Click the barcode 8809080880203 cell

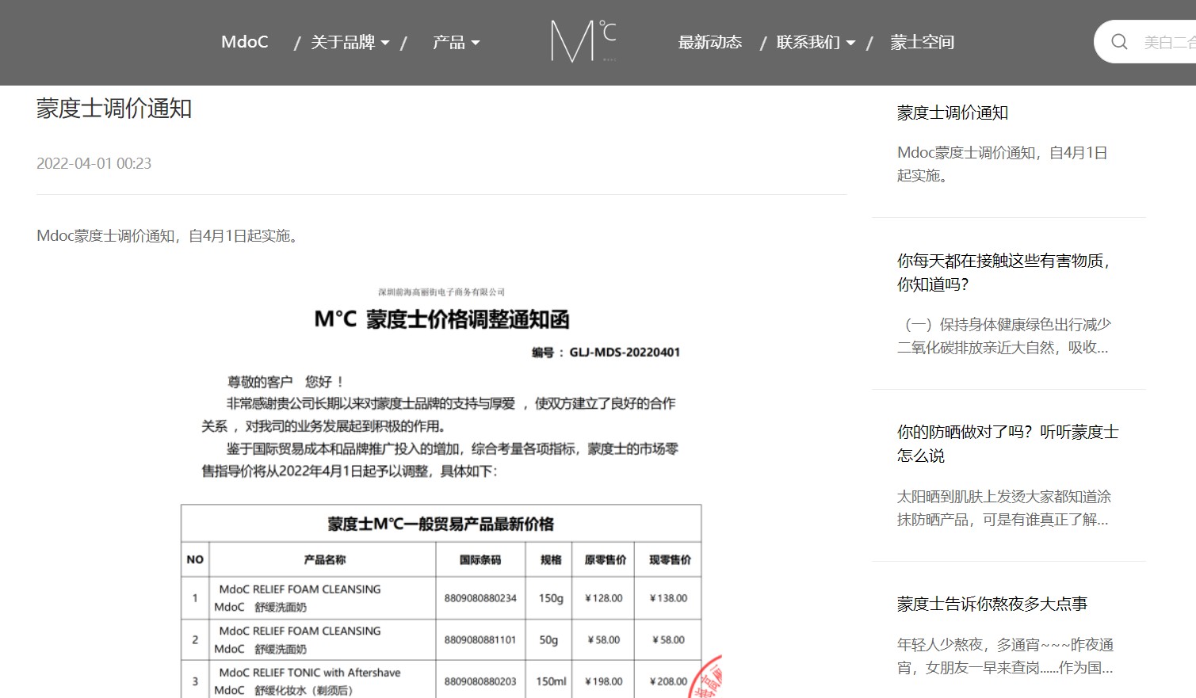pyautogui.click(x=480, y=681)
